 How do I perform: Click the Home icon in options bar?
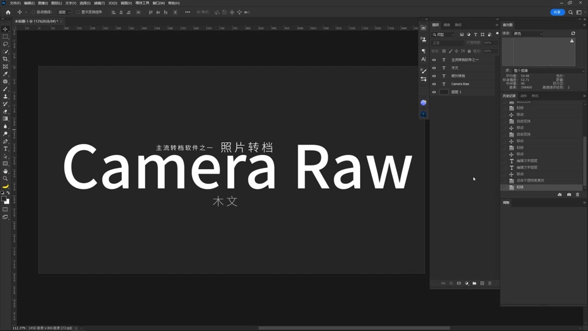(8, 12)
